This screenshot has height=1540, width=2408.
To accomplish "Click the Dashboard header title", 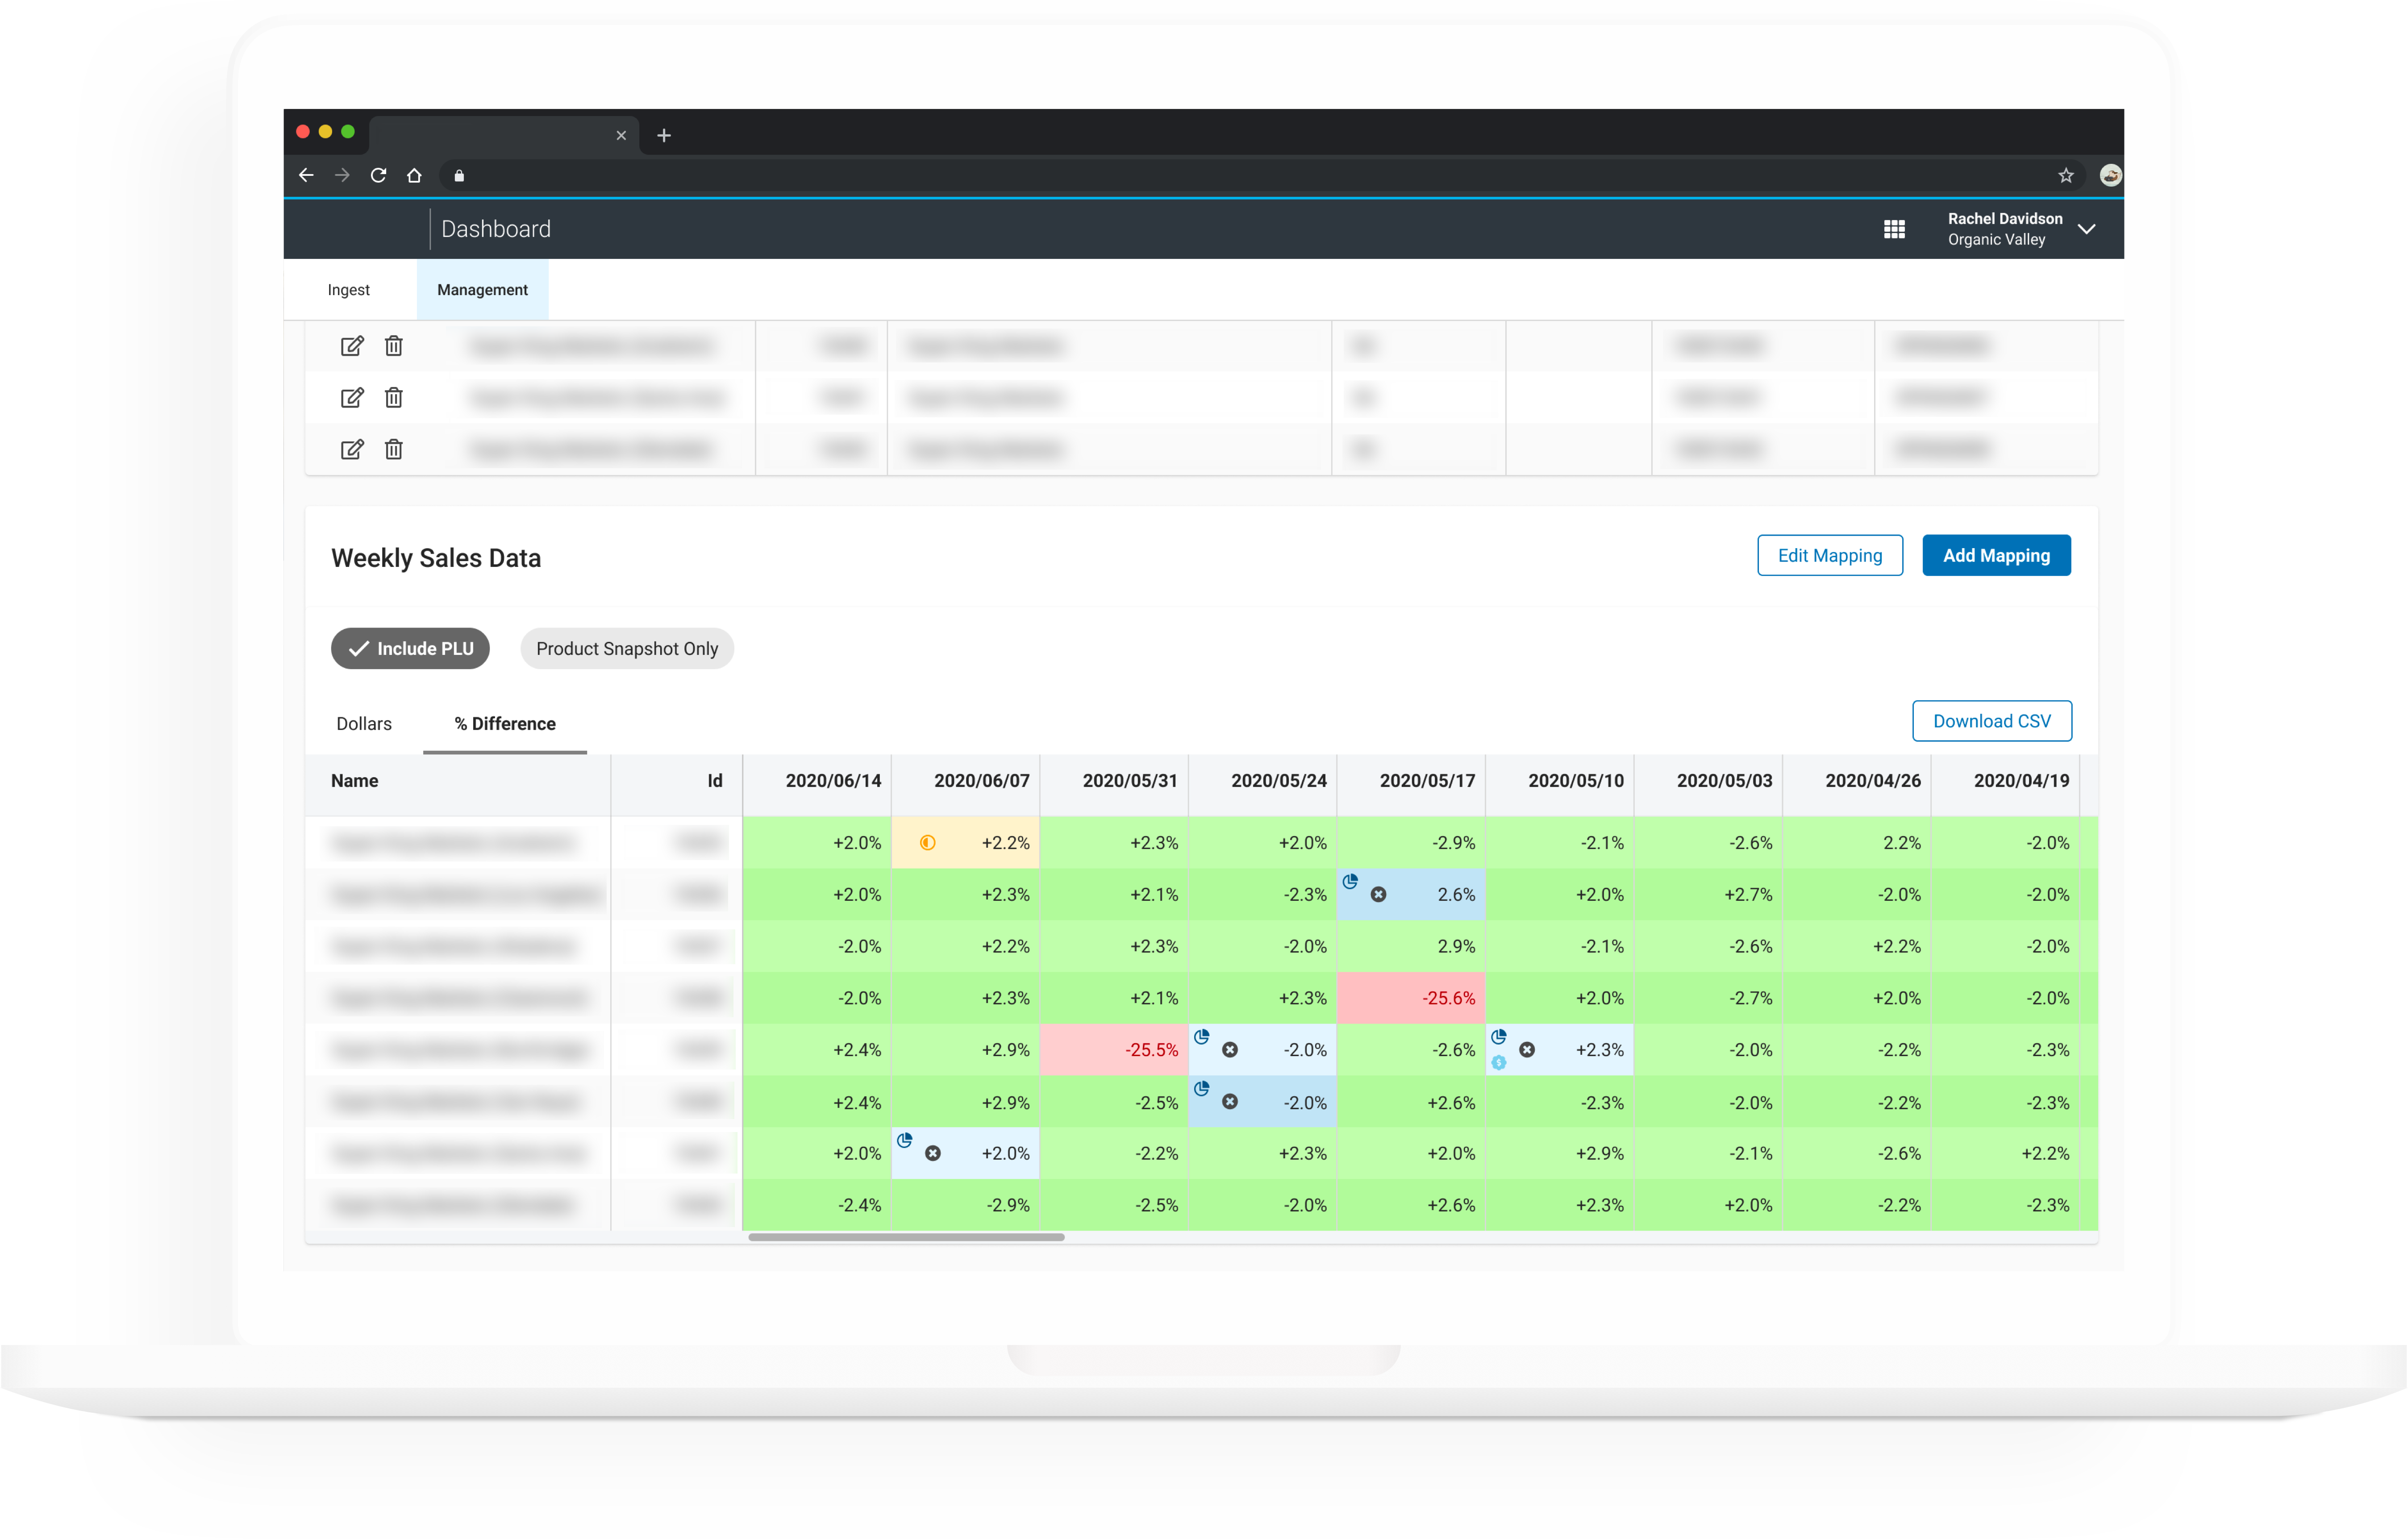I will [x=496, y=229].
